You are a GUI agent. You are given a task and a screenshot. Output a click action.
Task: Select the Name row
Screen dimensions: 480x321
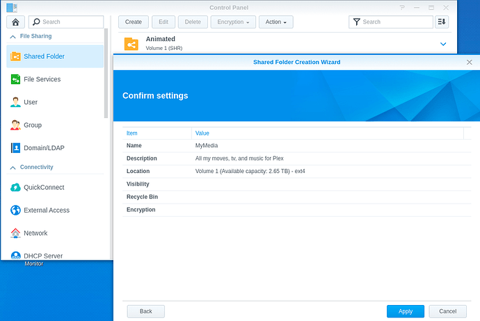pos(296,145)
